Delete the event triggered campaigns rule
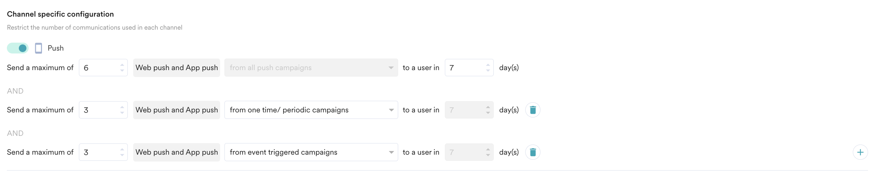The height and width of the screenshot is (172, 876). click(x=533, y=152)
